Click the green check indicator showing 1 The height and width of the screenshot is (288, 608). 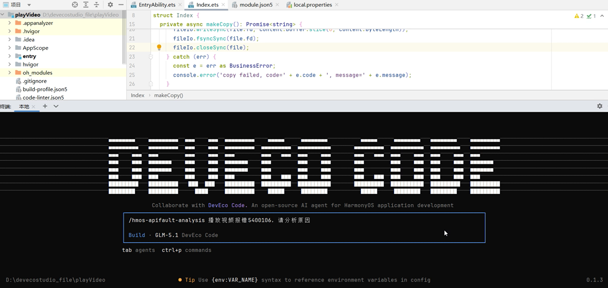591,16
